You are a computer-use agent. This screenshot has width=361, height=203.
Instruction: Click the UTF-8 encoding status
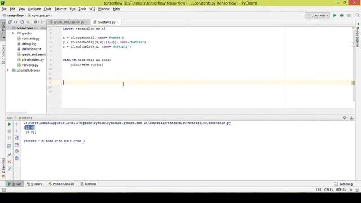click(341, 190)
